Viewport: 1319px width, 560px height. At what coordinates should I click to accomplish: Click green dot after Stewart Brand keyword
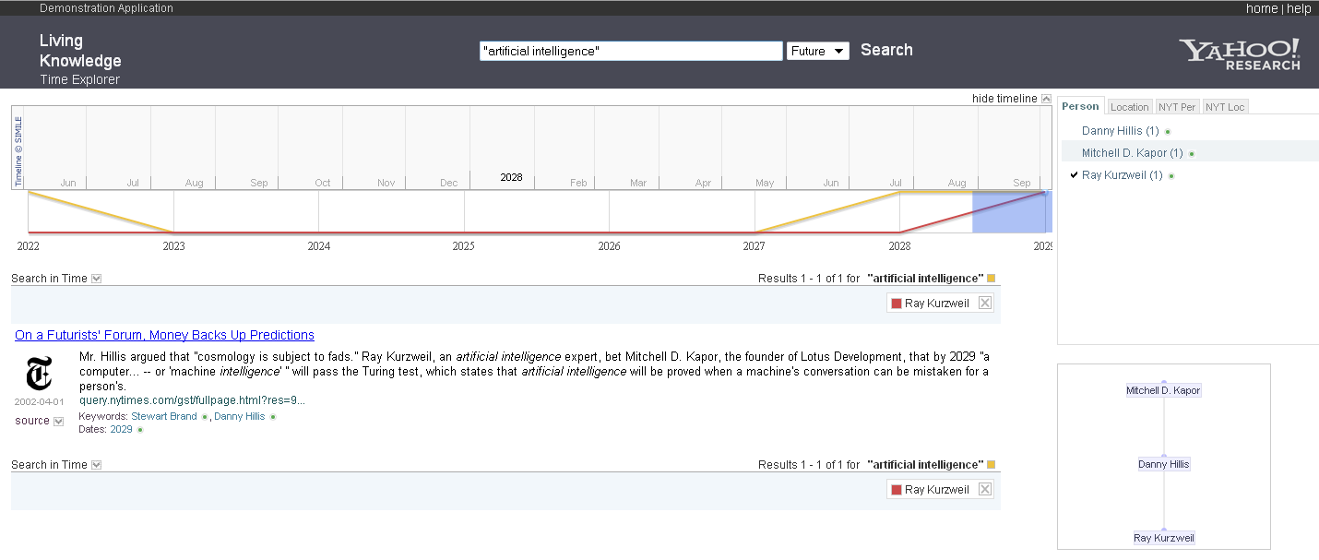(x=205, y=417)
